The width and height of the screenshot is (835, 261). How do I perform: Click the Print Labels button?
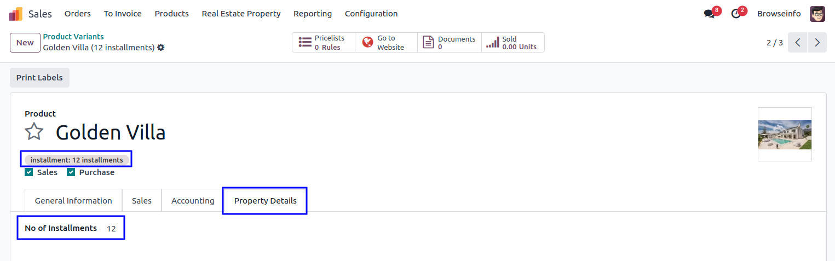[39, 78]
